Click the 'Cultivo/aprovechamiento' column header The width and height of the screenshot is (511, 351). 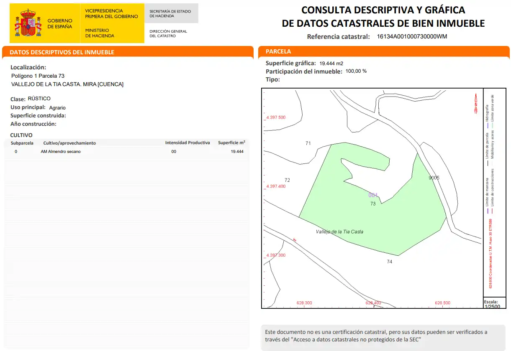pos(69,143)
